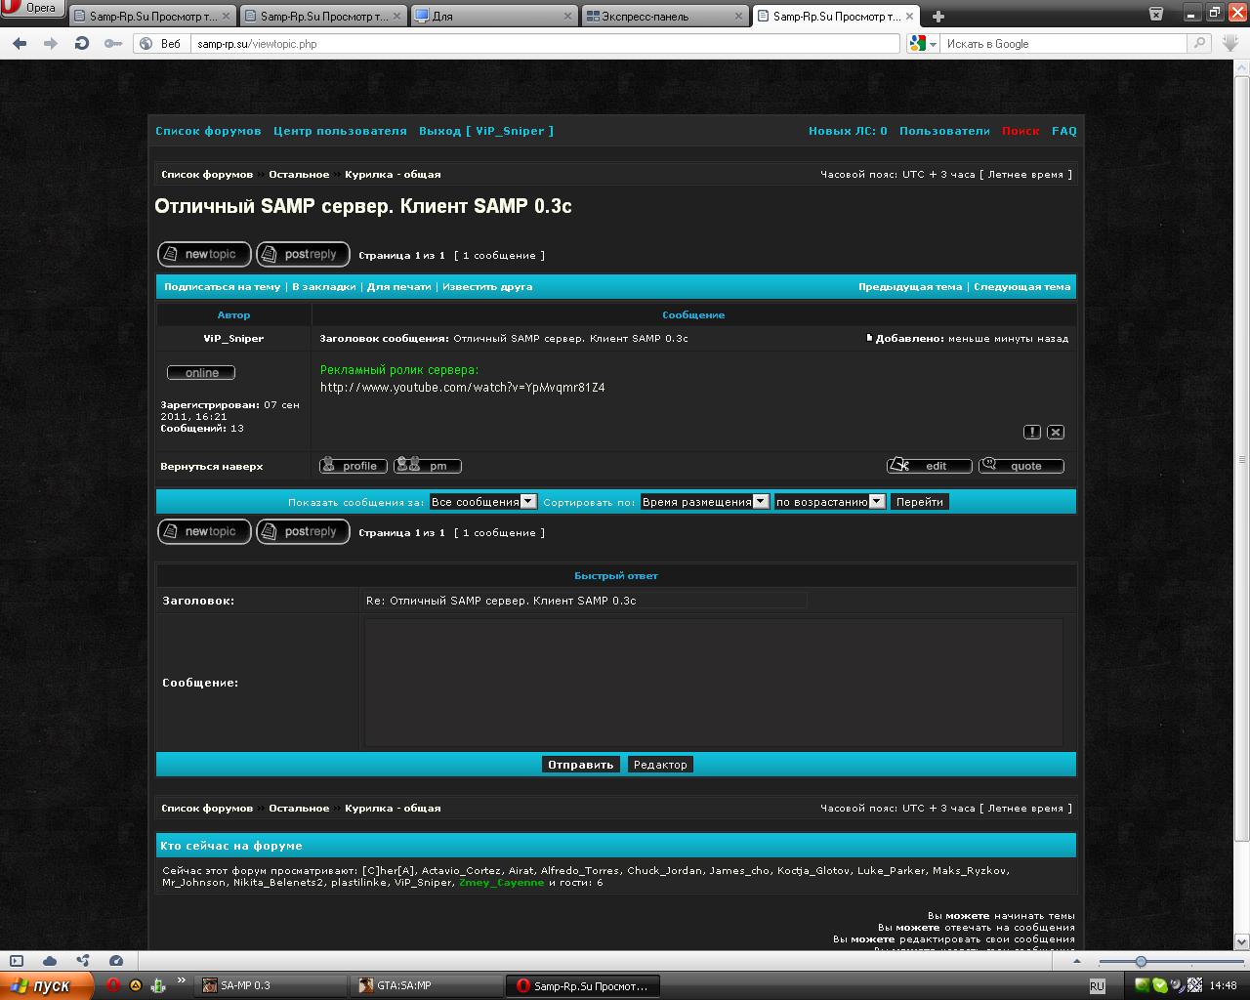The height and width of the screenshot is (1000, 1250).
Task: Open 'Центр пользователя' link
Action: [x=340, y=131]
